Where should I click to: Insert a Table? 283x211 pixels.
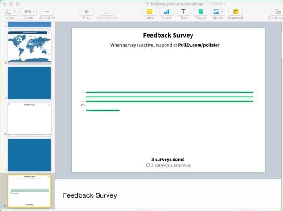149,11
